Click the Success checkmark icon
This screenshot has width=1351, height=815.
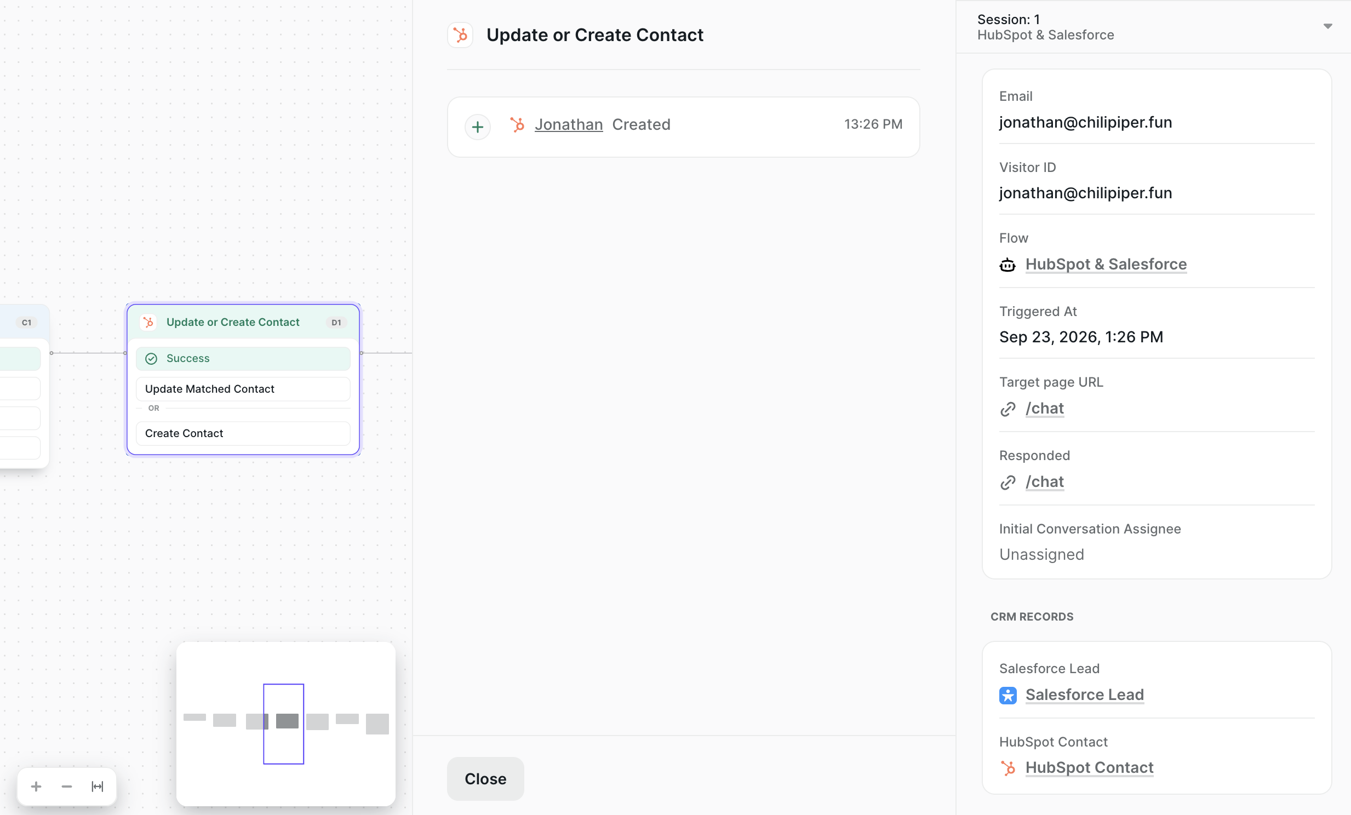pyautogui.click(x=151, y=358)
